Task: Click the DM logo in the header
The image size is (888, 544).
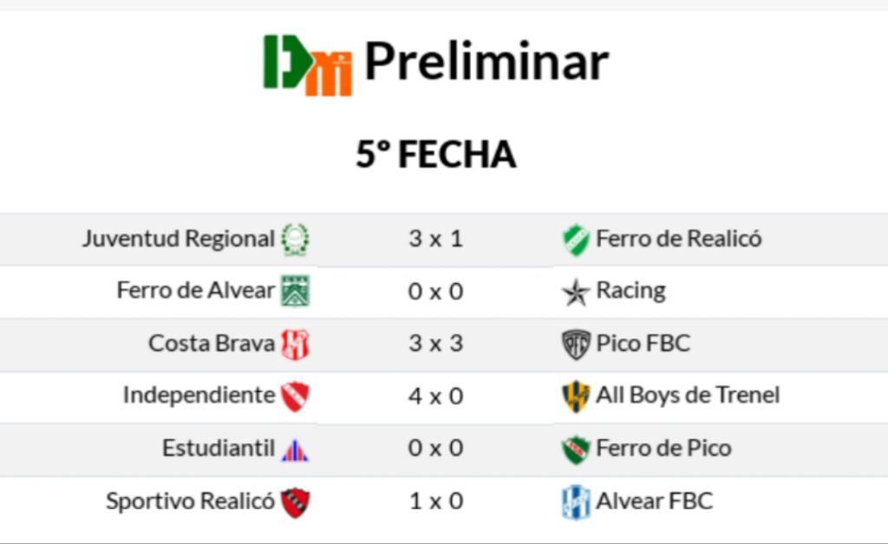Action: (308, 65)
